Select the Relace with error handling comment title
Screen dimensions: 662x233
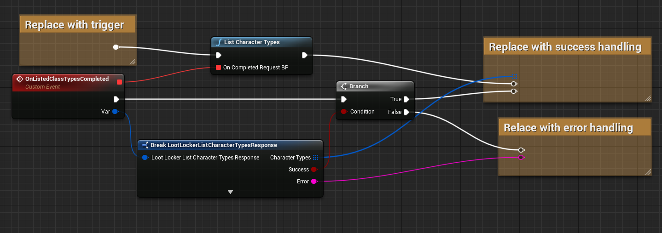[568, 128]
